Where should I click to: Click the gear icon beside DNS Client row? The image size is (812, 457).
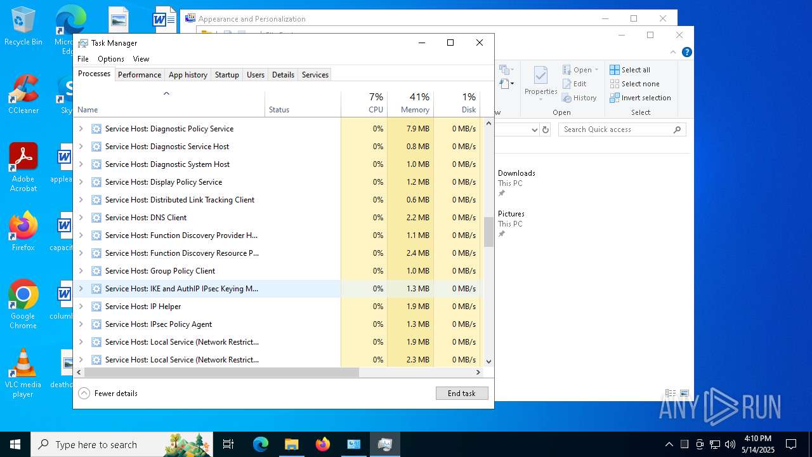pos(96,218)
